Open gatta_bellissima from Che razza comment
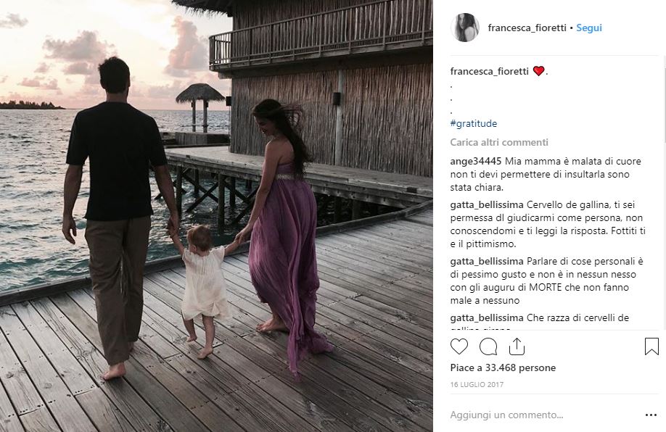Viewport: 666px width, 432px height. tap(484, 317)
